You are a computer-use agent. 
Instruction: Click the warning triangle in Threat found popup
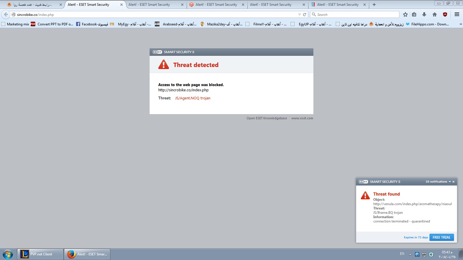365,195
